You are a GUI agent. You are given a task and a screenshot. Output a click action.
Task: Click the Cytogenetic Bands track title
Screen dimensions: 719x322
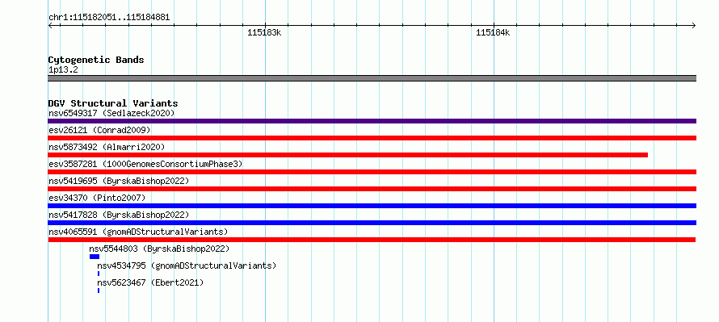click(x=96, y=60)
